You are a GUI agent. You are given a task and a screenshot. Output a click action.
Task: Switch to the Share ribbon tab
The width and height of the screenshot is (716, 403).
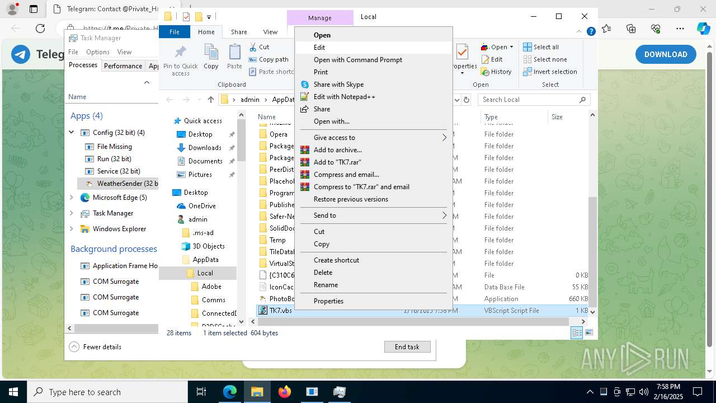(239, 32)
